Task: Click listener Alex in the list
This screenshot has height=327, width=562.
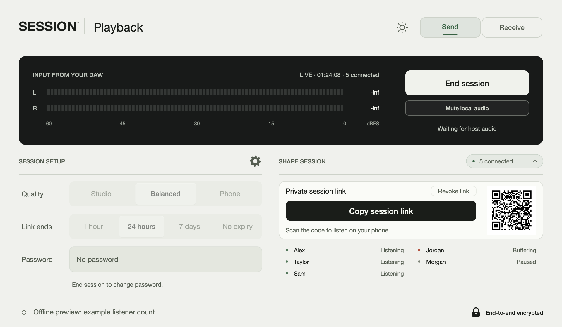Action: pyautogui.click(x=299, y=250)
